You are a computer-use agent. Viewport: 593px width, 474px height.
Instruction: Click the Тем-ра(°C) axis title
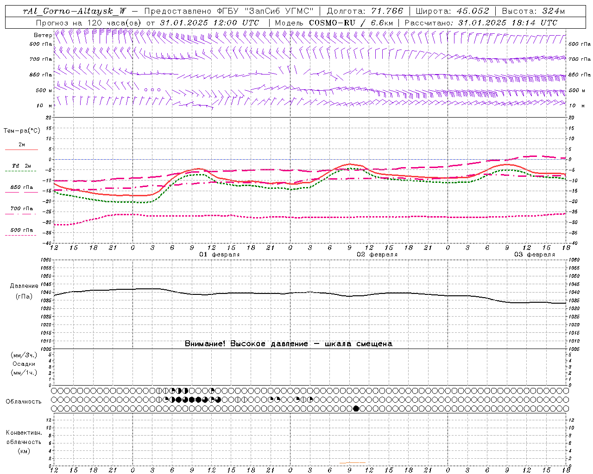pos(22,131)
